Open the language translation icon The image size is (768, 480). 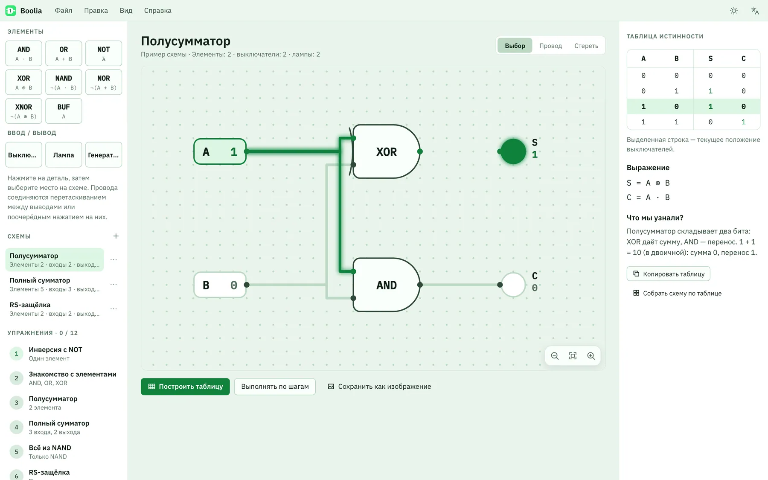[x=755, y=11]
